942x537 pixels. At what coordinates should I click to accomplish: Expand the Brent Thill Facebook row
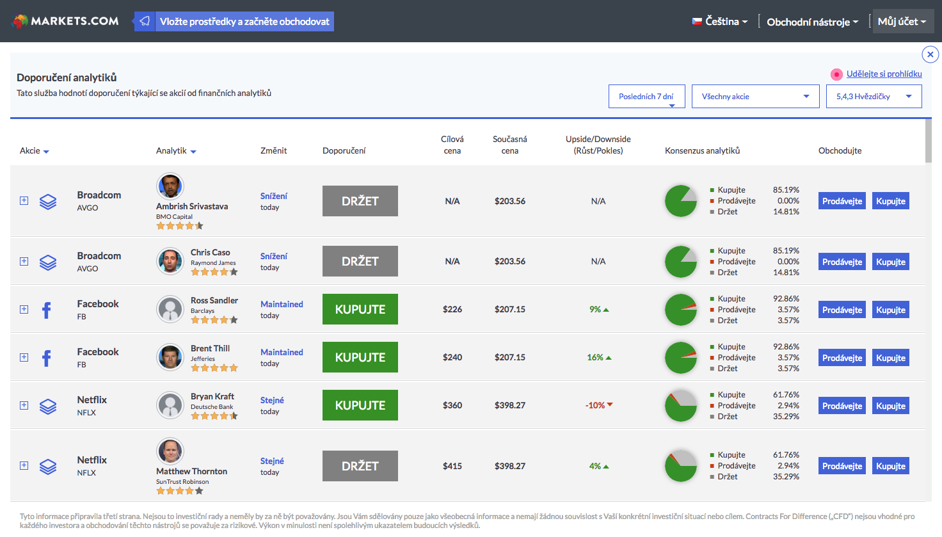pos(24,357)
